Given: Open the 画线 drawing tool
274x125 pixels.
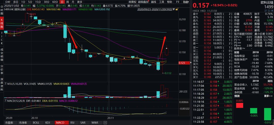Looking at the screenshot, I should pyautogui.click(x=153, y=2).
